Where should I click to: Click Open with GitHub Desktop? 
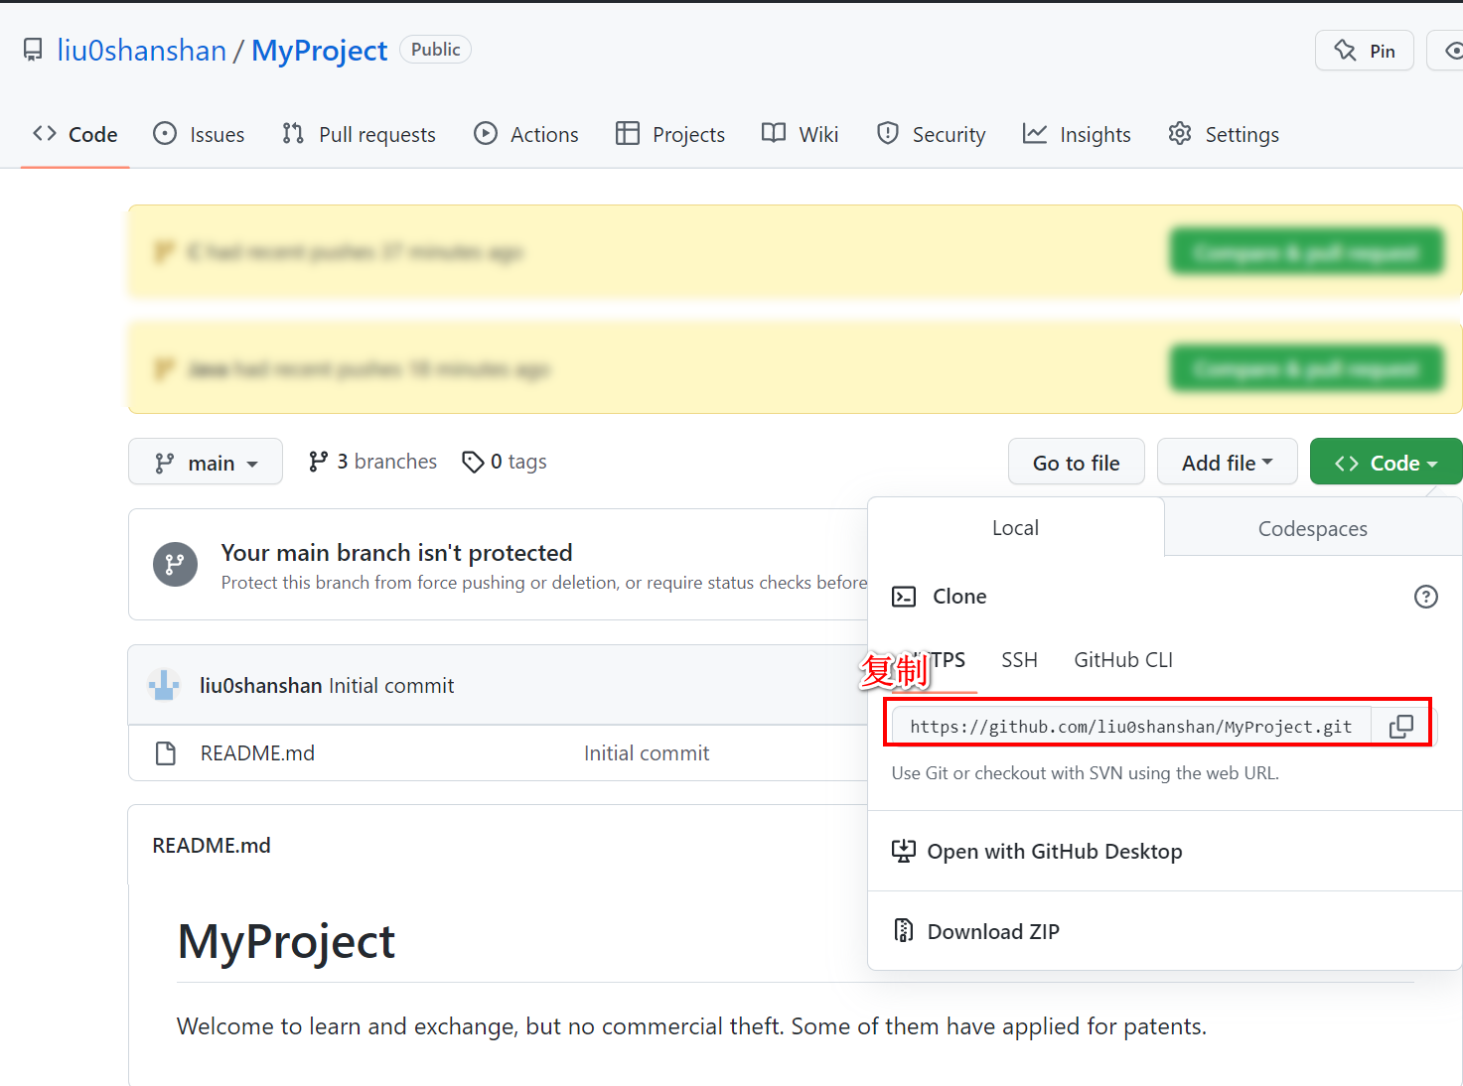[1055, 851]
